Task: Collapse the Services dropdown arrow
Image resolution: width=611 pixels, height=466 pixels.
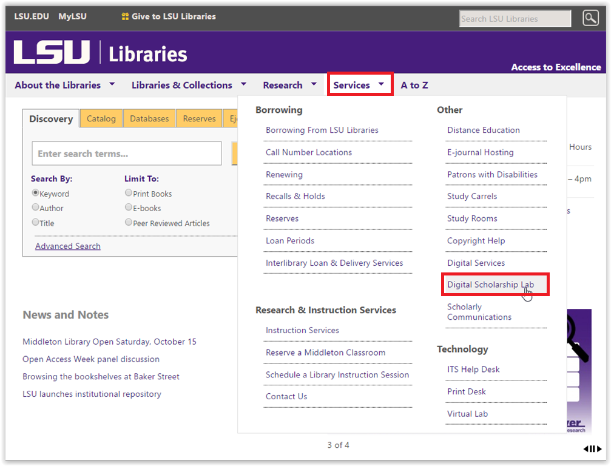Action: click(x=381, y=84)
